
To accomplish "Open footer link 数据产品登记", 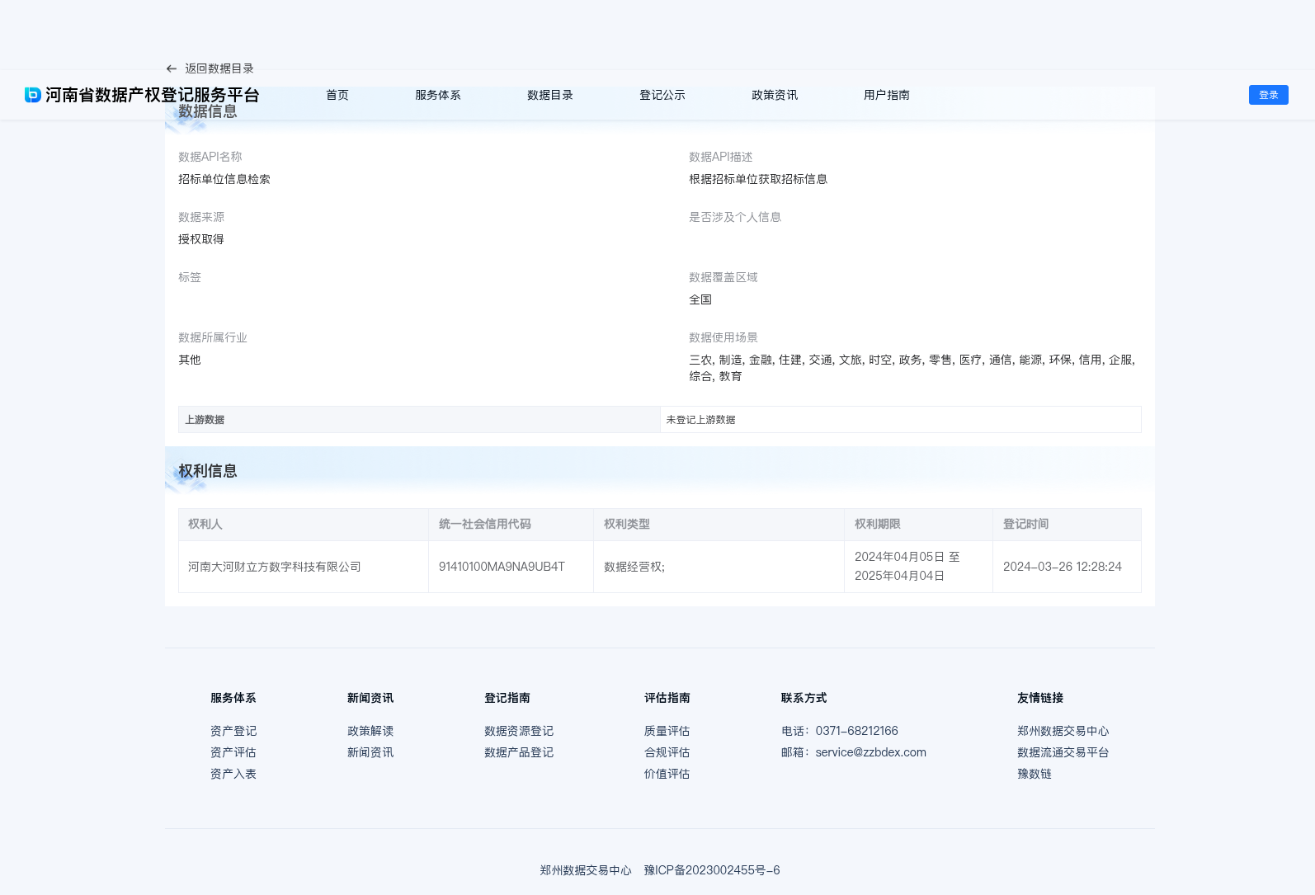I will coord(519,752).
